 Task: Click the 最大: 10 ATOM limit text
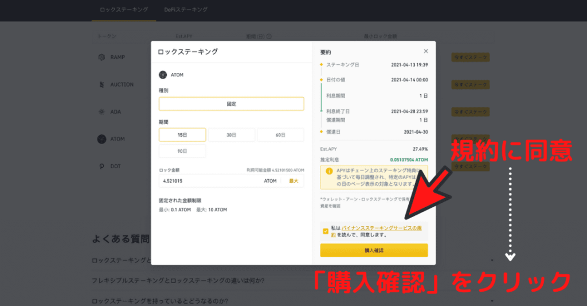(212, 210)
